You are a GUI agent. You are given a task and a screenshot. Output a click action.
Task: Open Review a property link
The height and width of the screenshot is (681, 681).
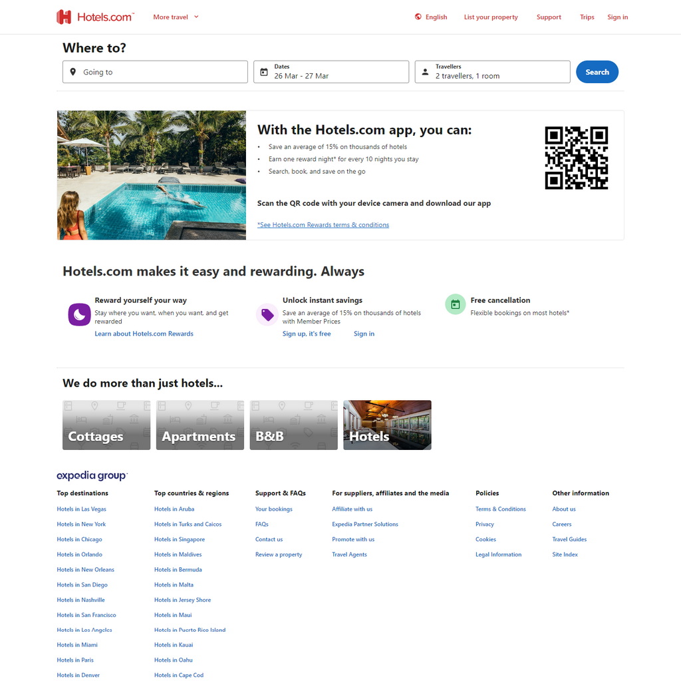(x=279, y=555)
